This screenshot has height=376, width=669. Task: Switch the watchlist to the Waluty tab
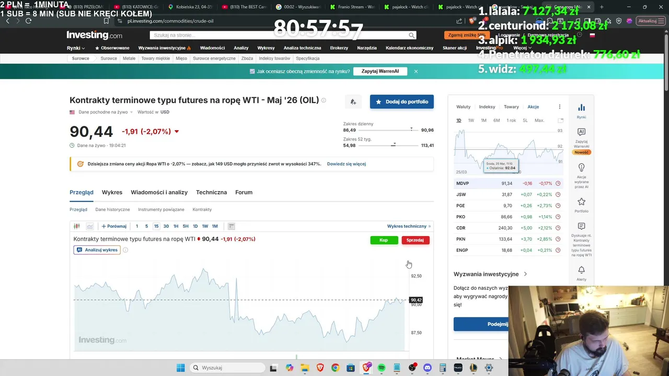[x=463, y=107]
